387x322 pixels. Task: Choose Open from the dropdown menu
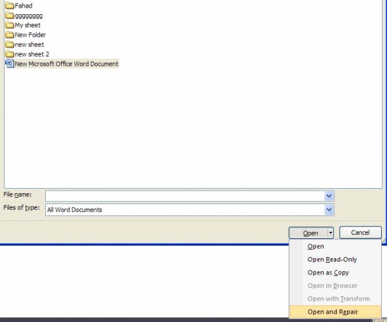click(335, 247)
